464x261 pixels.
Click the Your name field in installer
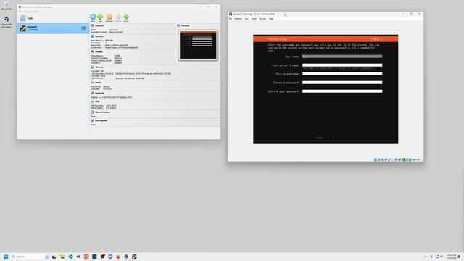click(342, 57)
